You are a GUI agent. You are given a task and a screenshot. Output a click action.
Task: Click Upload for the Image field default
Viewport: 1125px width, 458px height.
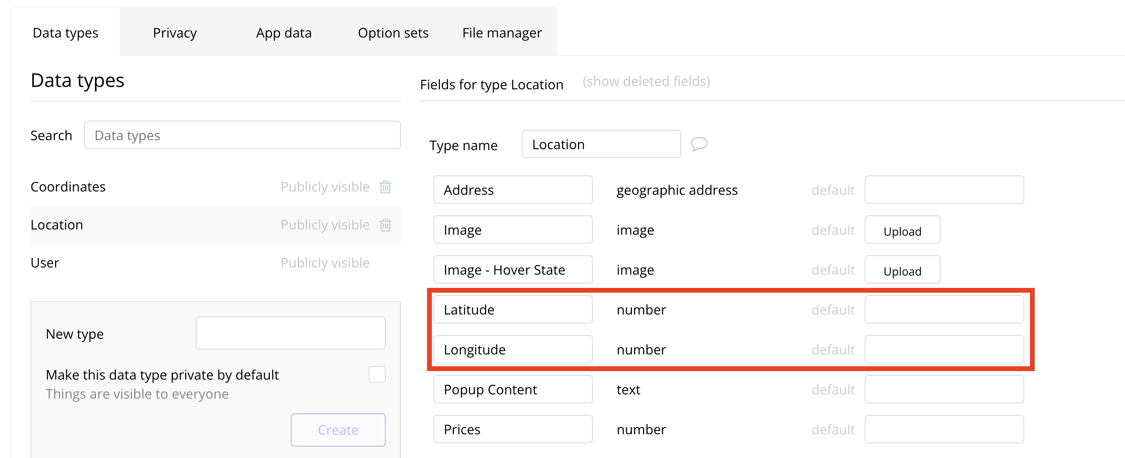(902, 230)
